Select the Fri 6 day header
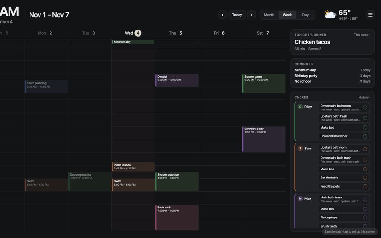The width and height of the screenshot is (381, 238). tap(219, 33)
